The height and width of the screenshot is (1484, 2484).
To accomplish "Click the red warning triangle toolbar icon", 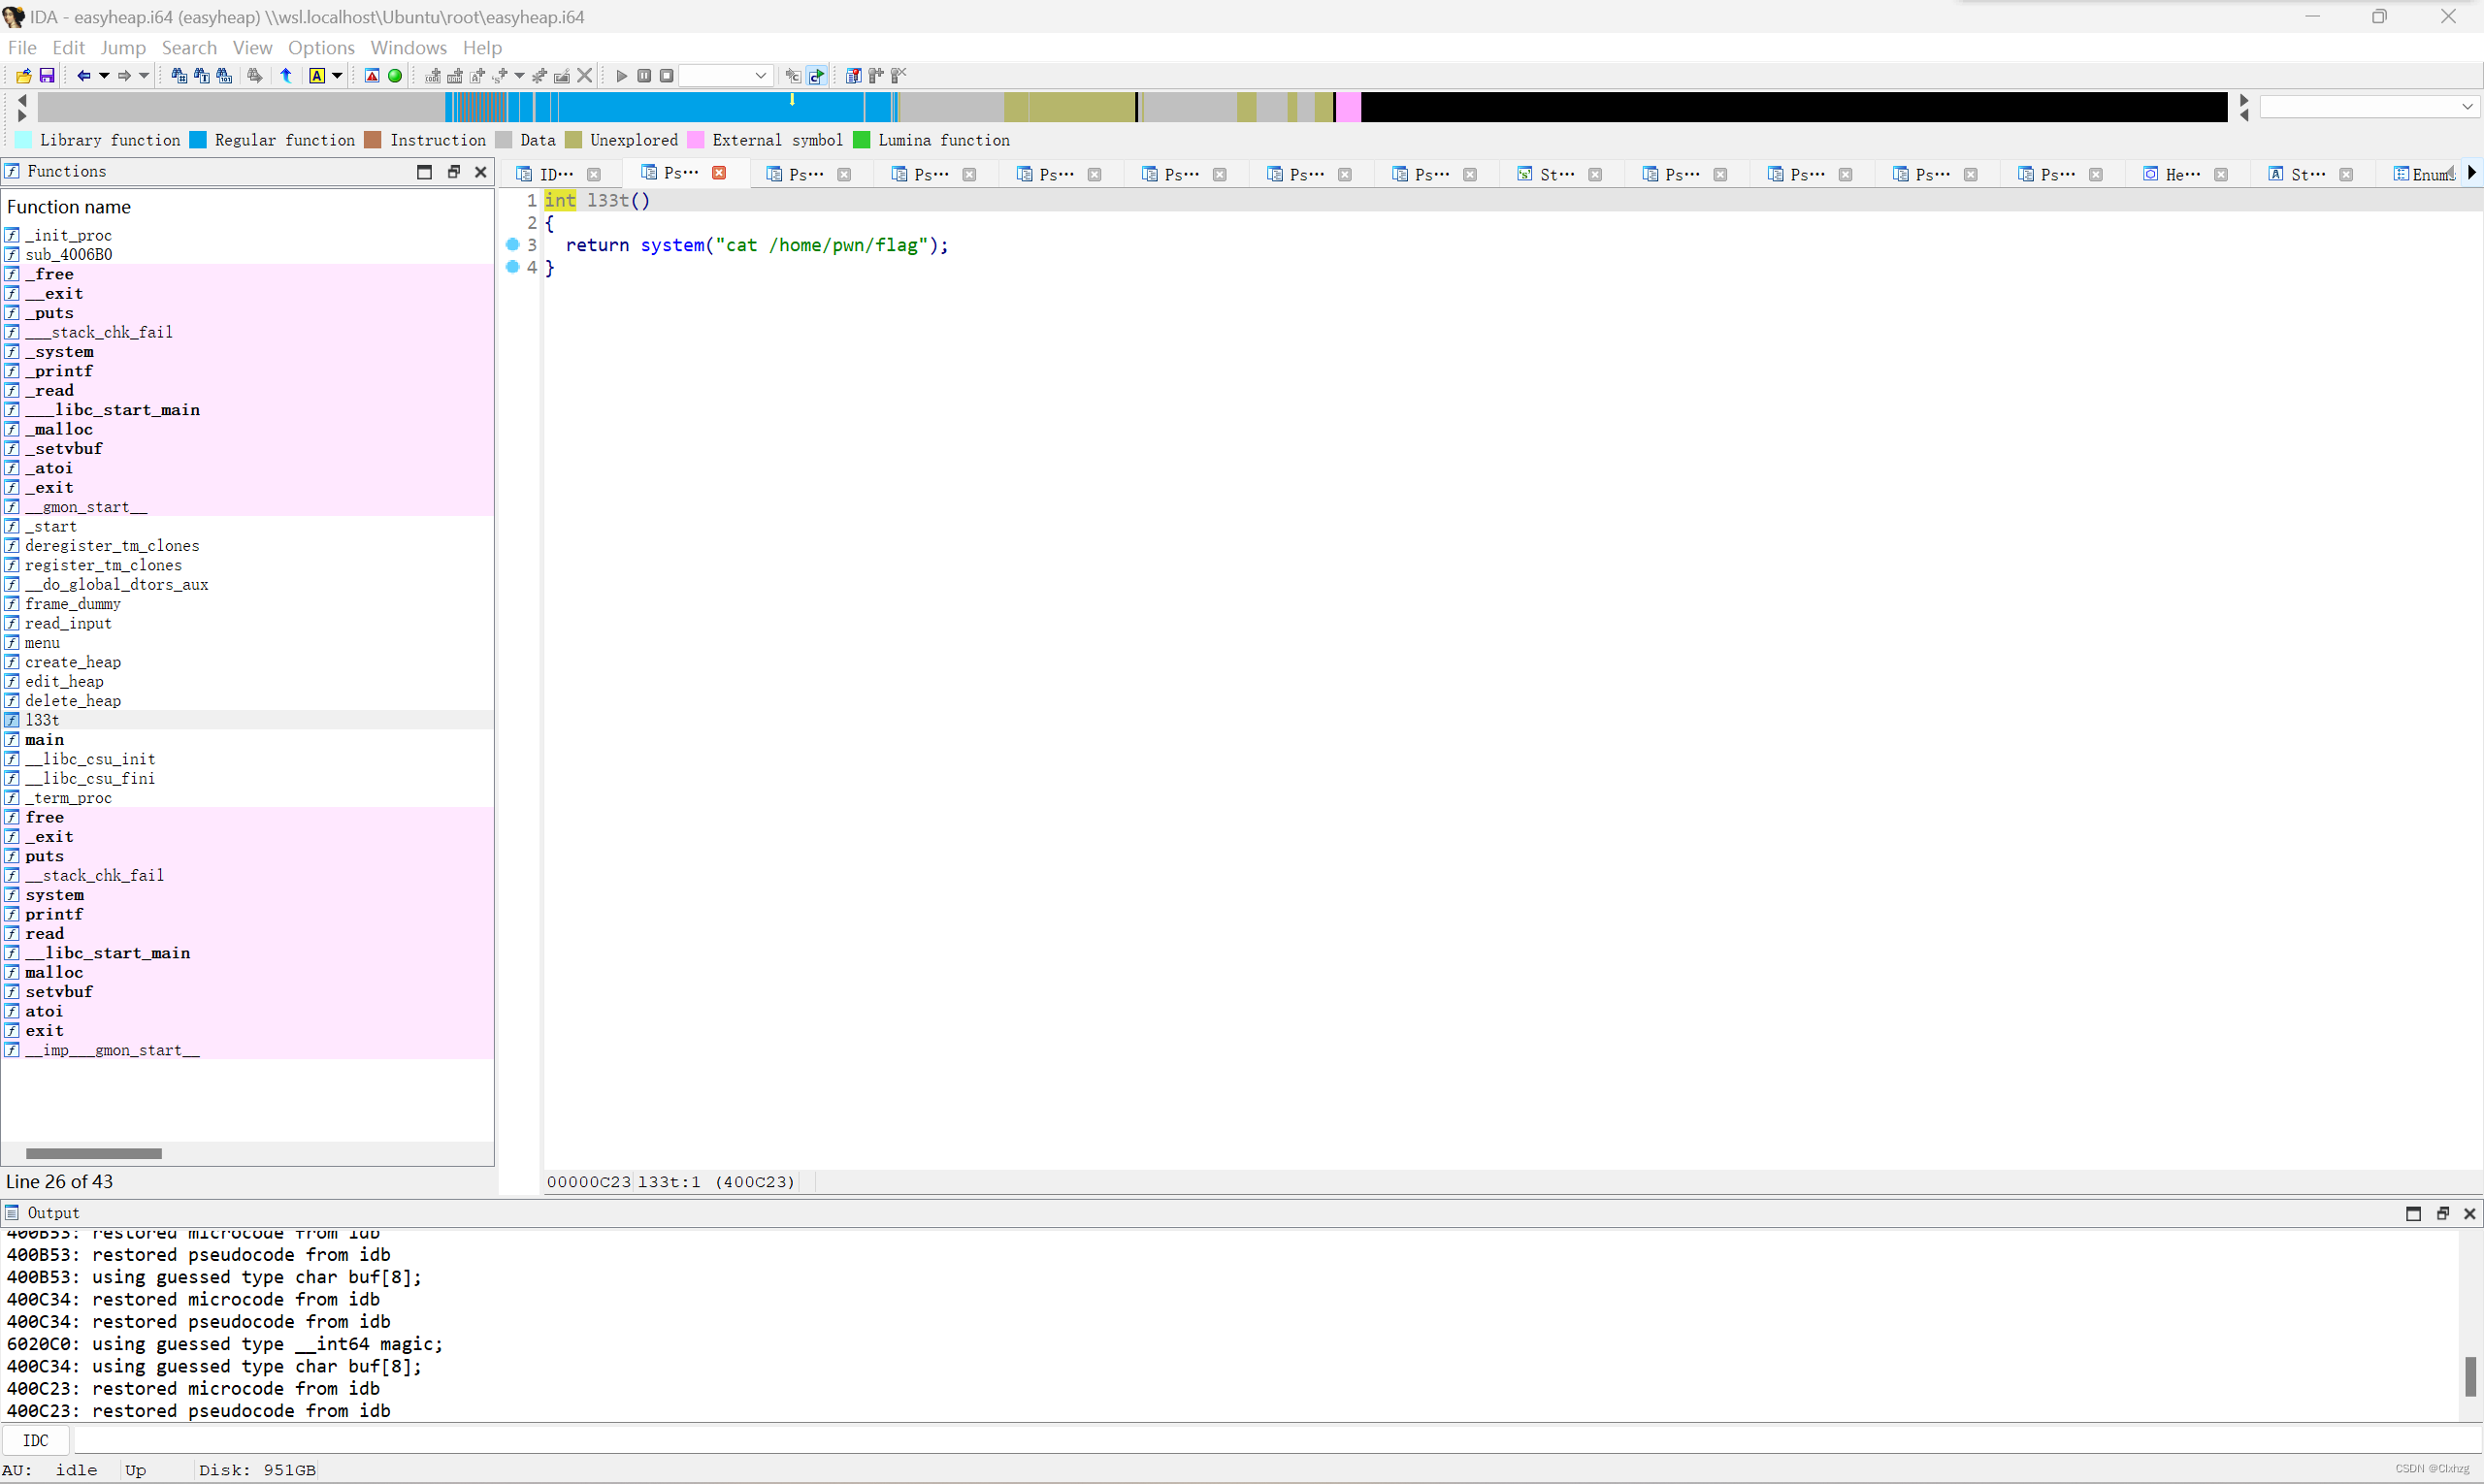I will (373, 76).
